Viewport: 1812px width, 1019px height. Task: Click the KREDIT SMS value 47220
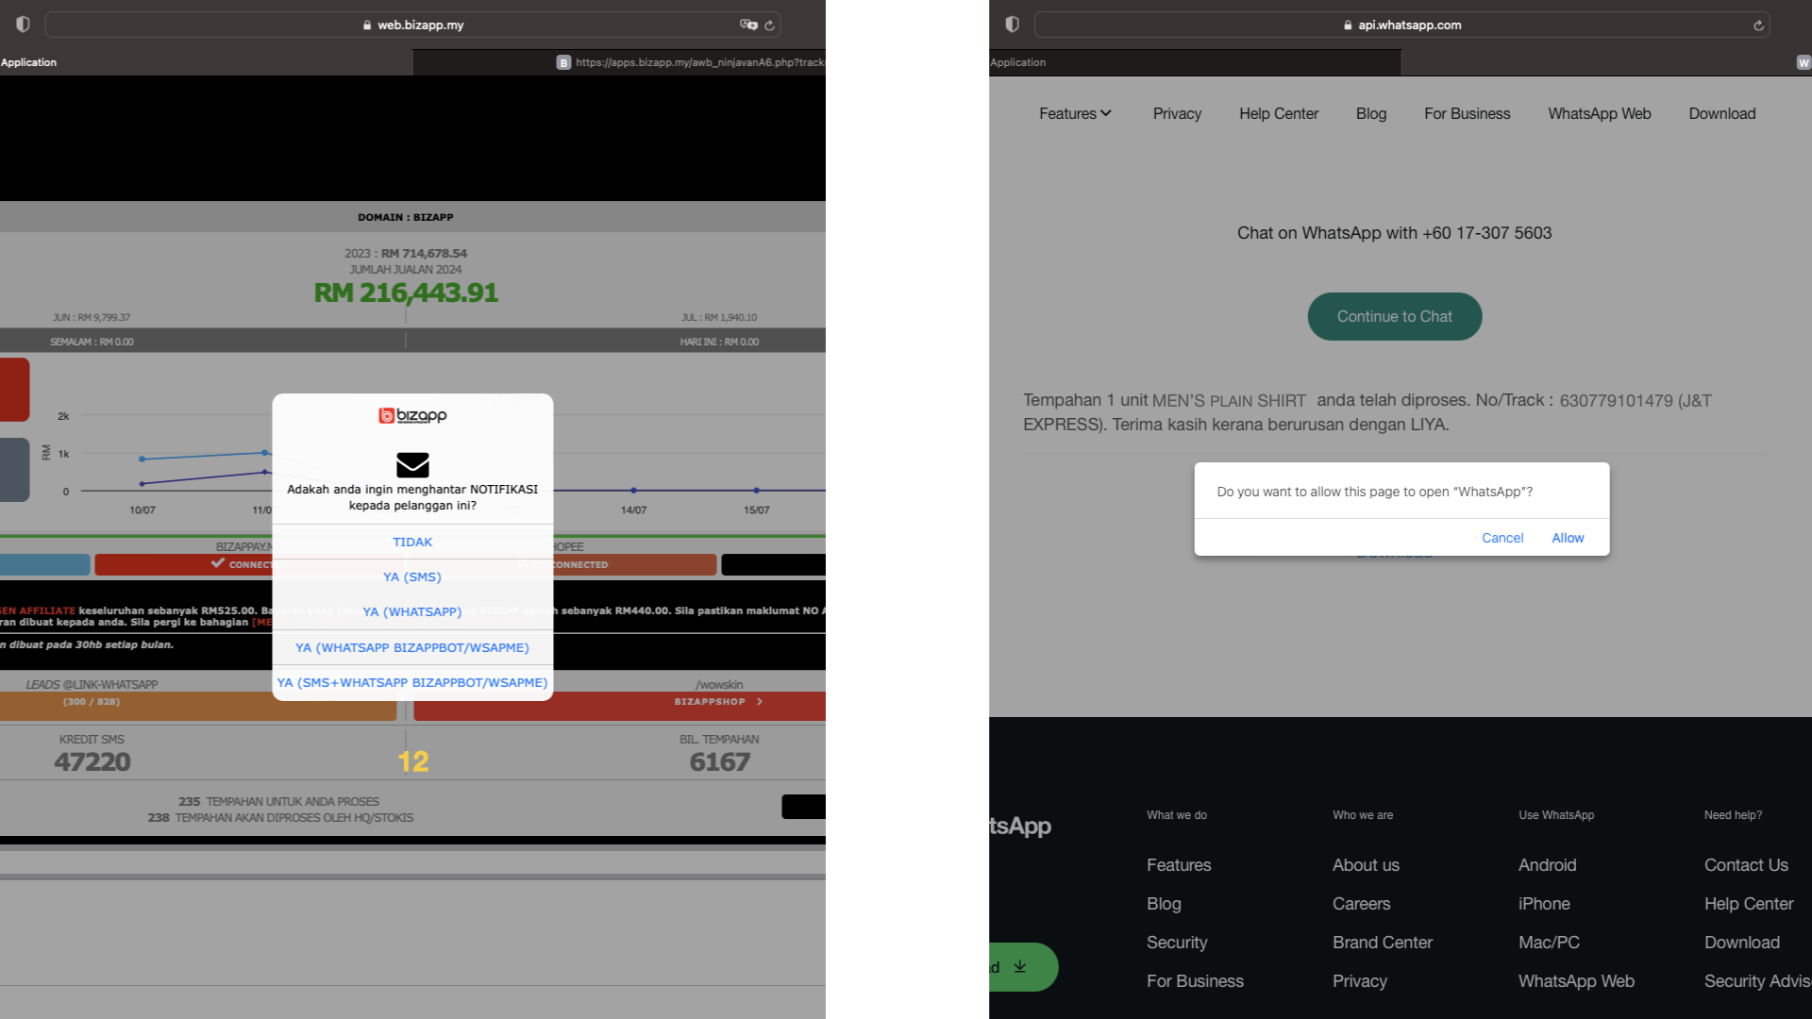point(92,762)
